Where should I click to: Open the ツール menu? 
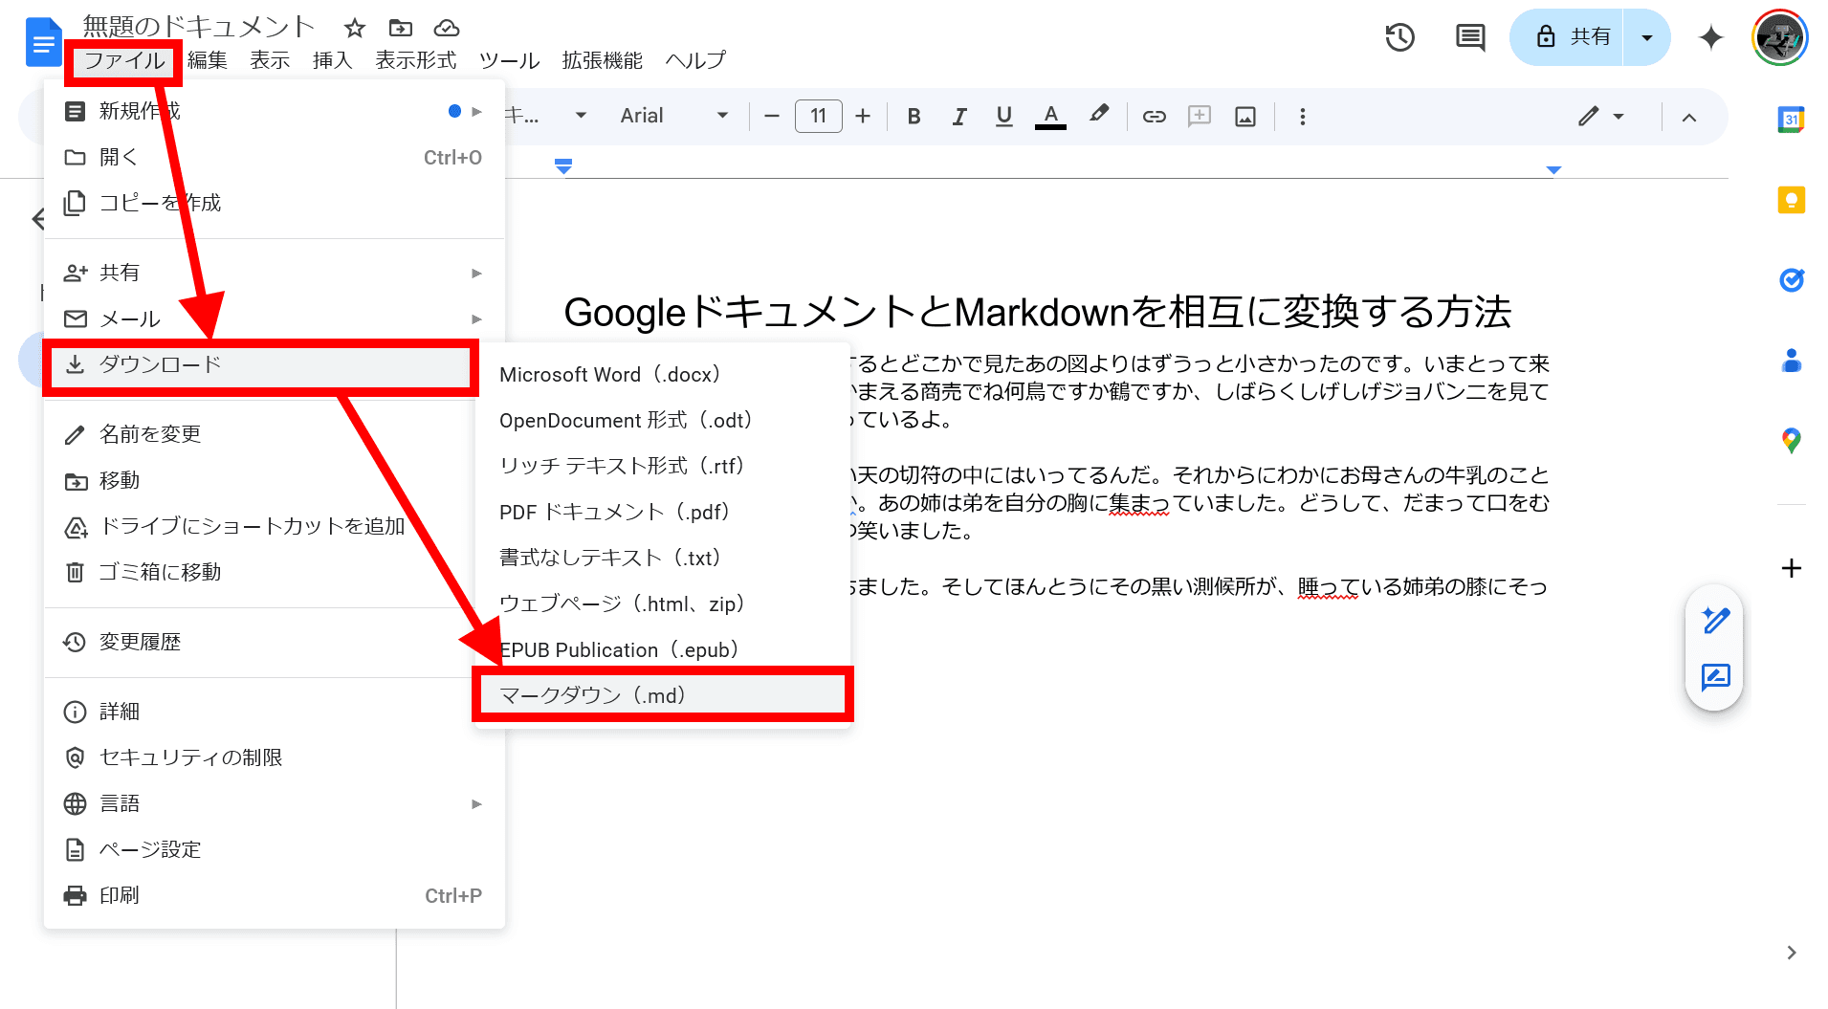509,60
